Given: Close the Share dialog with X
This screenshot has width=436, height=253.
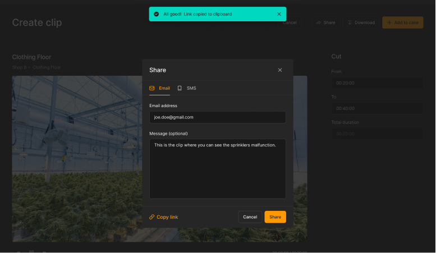Looking at the screenshot, I should tap(280, 70).
